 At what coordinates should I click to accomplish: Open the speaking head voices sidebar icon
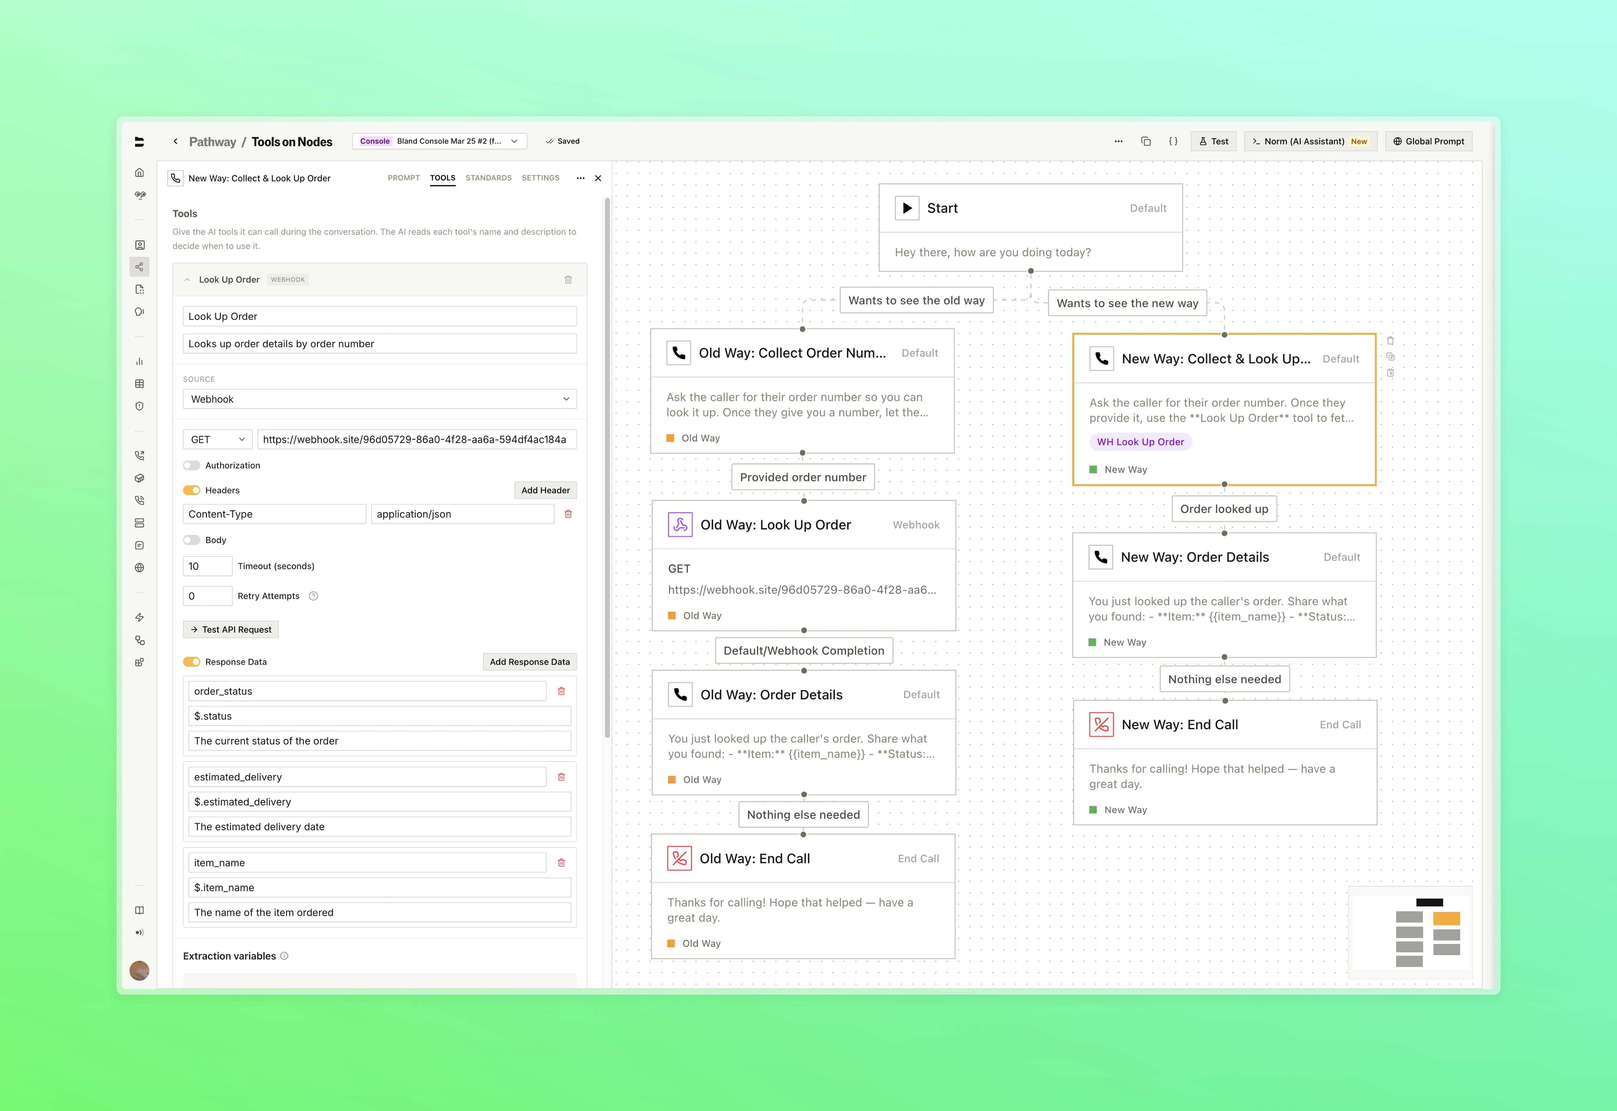click(139, 311)
